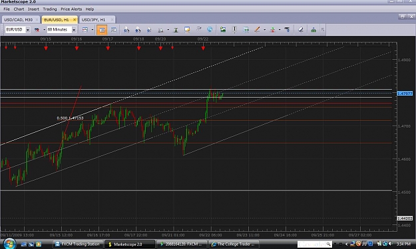The image size is (416, 249).
Task: Click the show desktop quick launch icon
Action: (x=23, y=244)
